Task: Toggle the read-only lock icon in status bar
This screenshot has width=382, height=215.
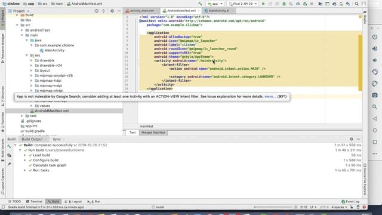Action: [352, 207]
